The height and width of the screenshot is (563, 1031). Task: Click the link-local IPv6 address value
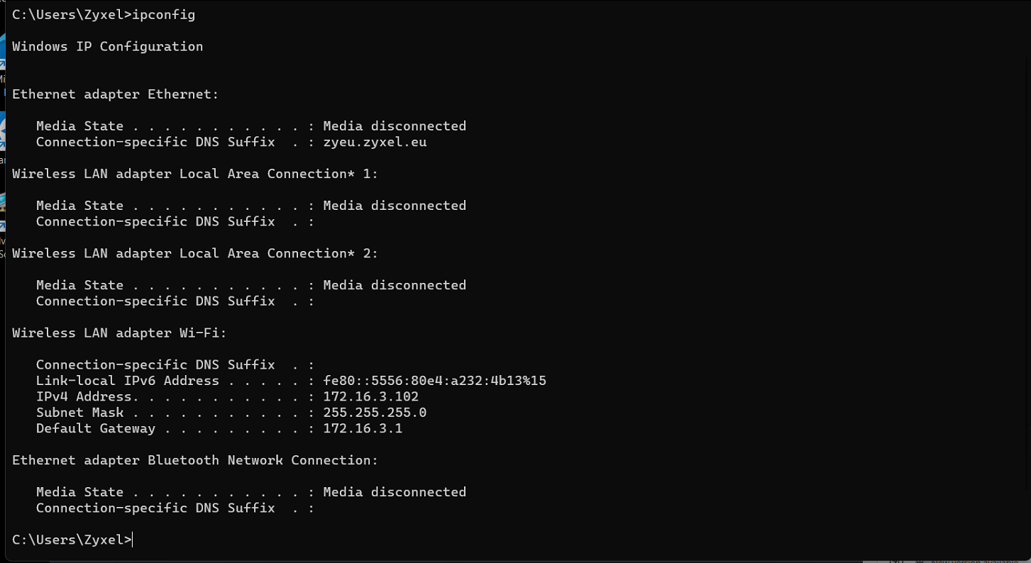click(434, 381)
